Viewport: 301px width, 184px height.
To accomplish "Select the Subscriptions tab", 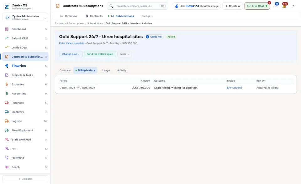I will tap(123, 16).
